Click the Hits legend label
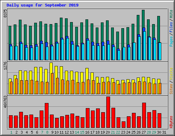This screenshot has width=175, height=136. (171, 14)
